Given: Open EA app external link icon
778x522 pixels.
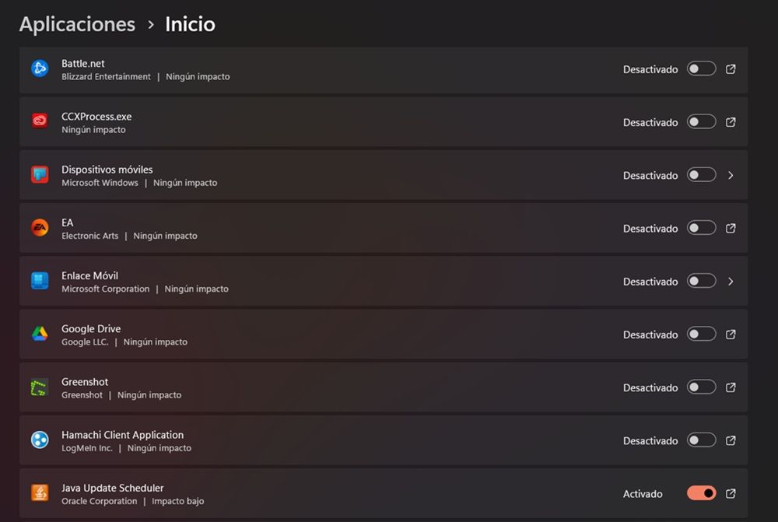Looking at the screenshot, I should coord(731,228).
